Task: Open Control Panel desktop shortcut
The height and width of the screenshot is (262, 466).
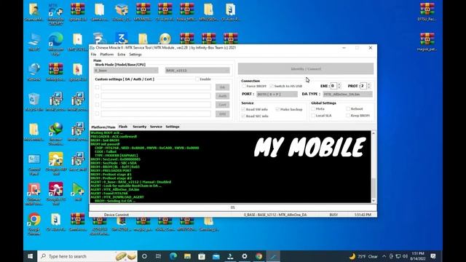Action: click(x=34, y=163)
